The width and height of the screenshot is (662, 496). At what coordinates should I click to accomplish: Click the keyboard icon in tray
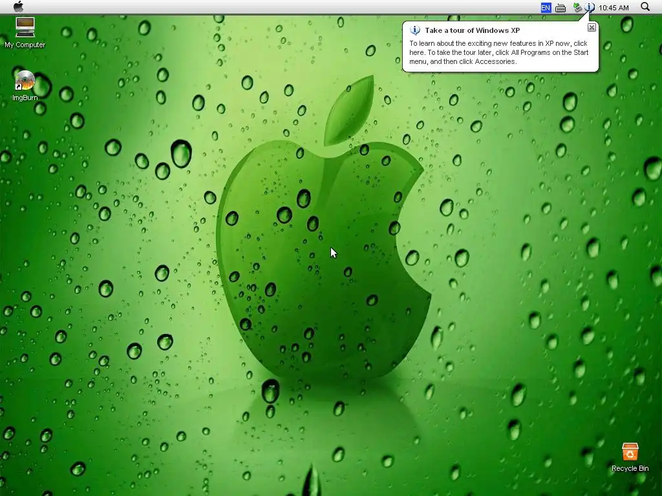point(561,8)
